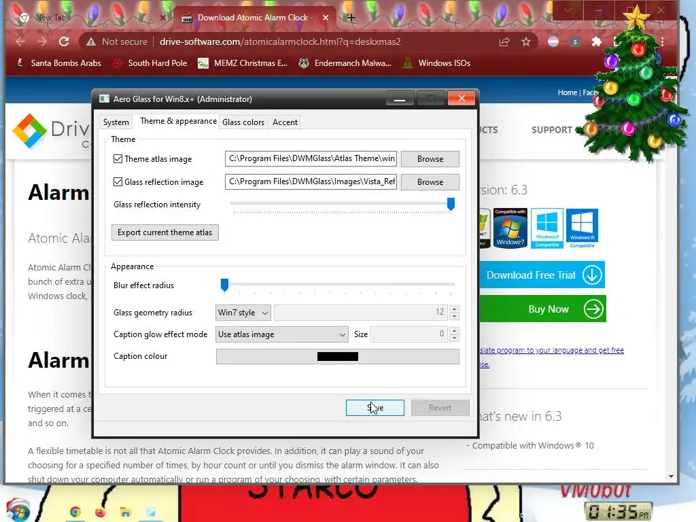Click the glass reflection image path field
This screenshot has height=522, width=696.
311,181
